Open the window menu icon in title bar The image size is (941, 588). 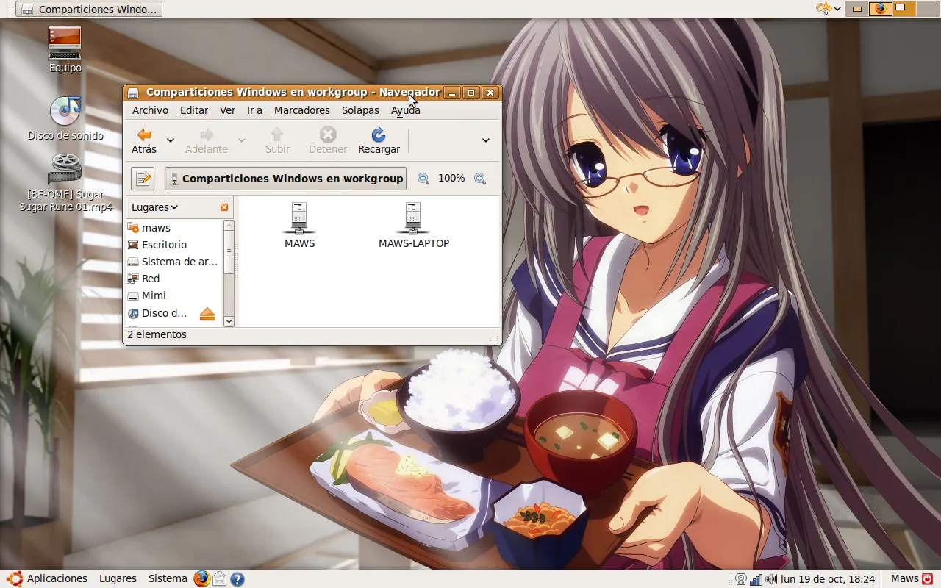click(133, 93)
